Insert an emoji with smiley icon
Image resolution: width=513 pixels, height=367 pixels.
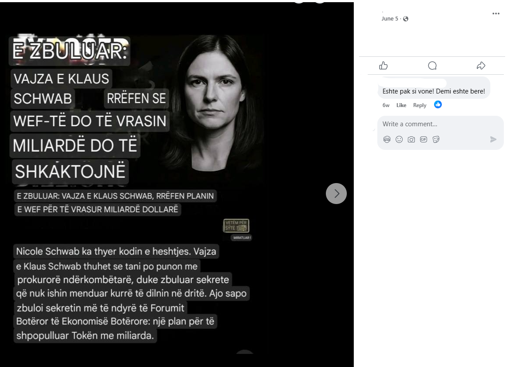pos(399,140)
